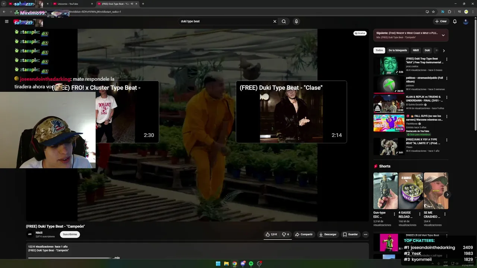The height and width of the screenshot is (268, 477).
Task: Like the video with thumbs up 2,9 K
Action: pyautogui.click(x=271, y=234)
